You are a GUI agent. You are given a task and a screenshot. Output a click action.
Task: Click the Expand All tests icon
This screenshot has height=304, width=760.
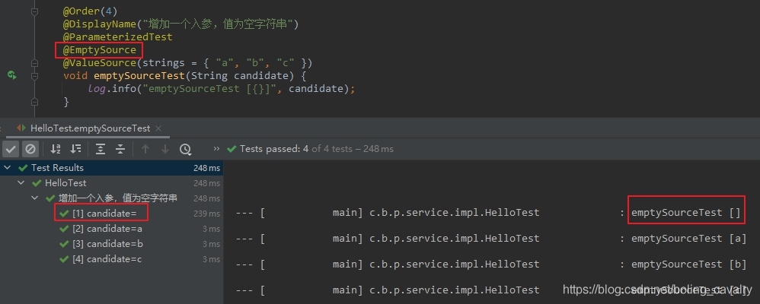[x=101, y=149]
